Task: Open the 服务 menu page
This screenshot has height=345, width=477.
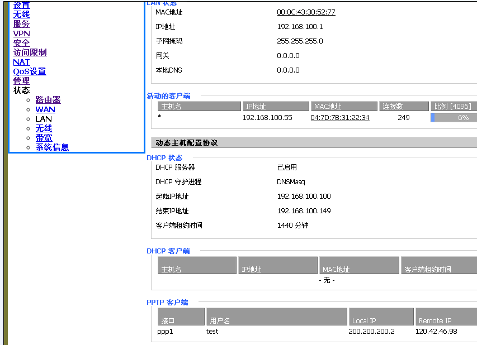Action: (21, 24)
